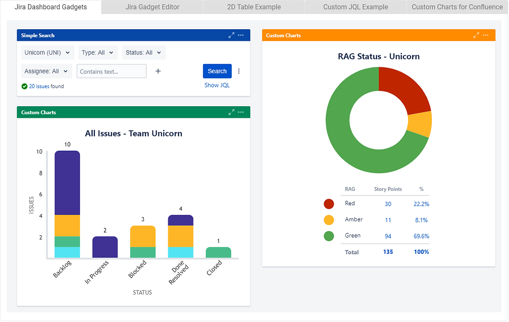This screenshot has height=322, width=509.
Task: Click the Amber label in legend table
Action: pos(354,219)
